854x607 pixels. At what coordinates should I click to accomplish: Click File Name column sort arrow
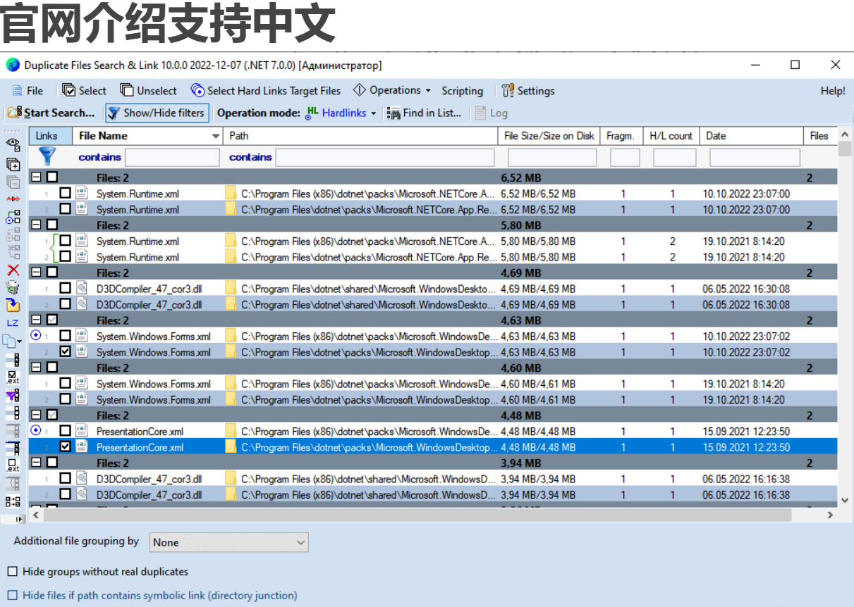pos(216,136)
